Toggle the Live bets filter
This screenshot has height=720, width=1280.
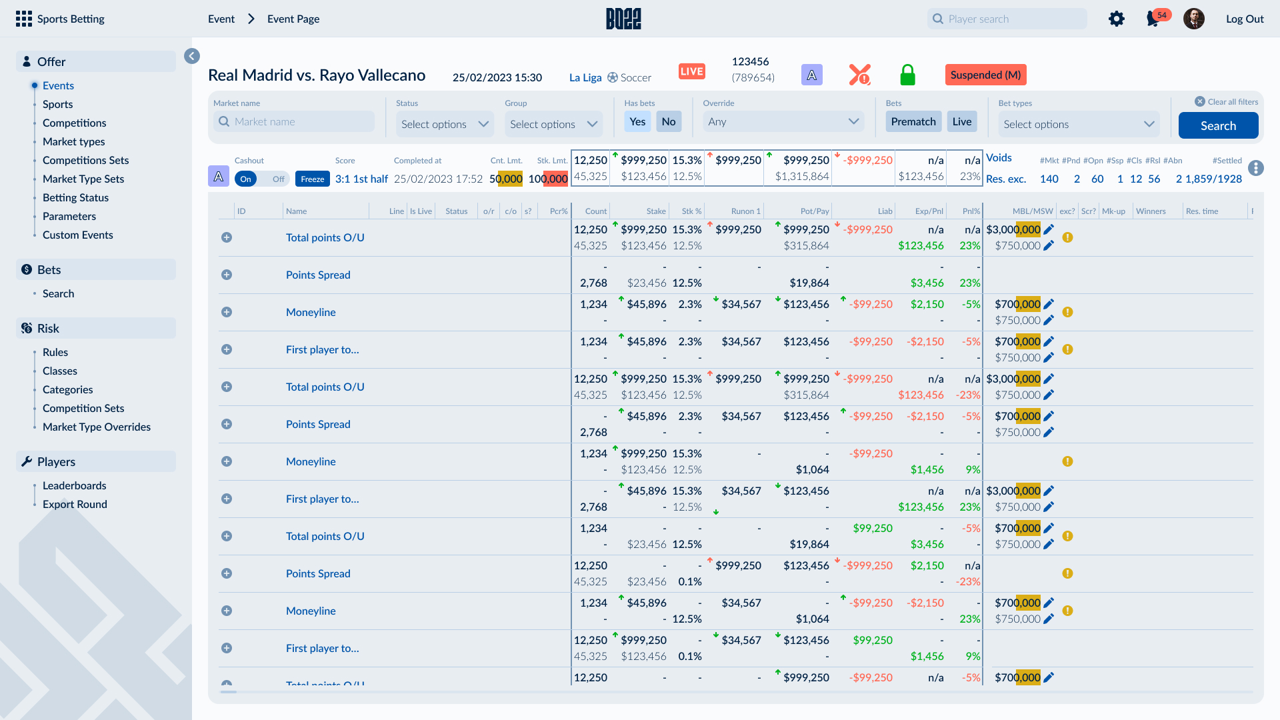pos(961,121)
